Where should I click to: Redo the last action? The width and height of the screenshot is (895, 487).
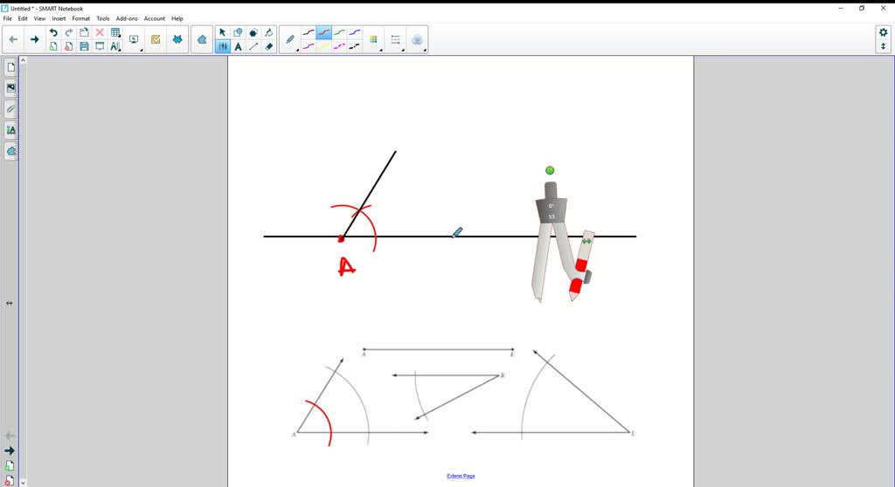coord(68,32)
